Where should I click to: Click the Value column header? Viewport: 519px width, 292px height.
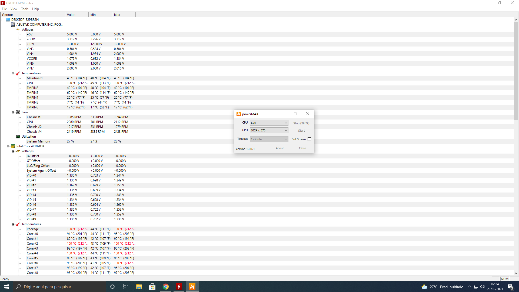click(77, 15)
